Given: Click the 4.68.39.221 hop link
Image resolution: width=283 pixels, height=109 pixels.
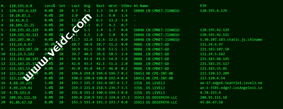Looking at the screenshot, I should click(x=20, y=83).
